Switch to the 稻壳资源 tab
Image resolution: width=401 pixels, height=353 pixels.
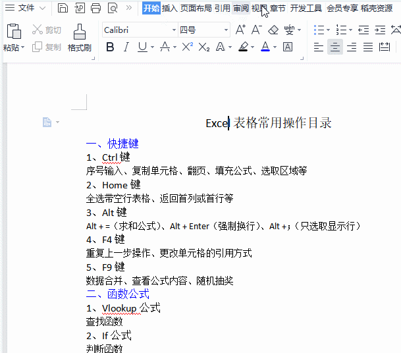[x=377, y=8]
